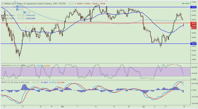Open the settings gear on the SMA legend row
Image resolution: width=198 pixels, height=109 pixels.
point(20,7)
